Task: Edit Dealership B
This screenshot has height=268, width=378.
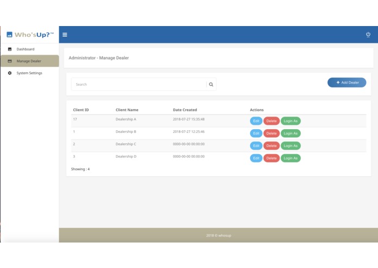Action: (256, 133)
